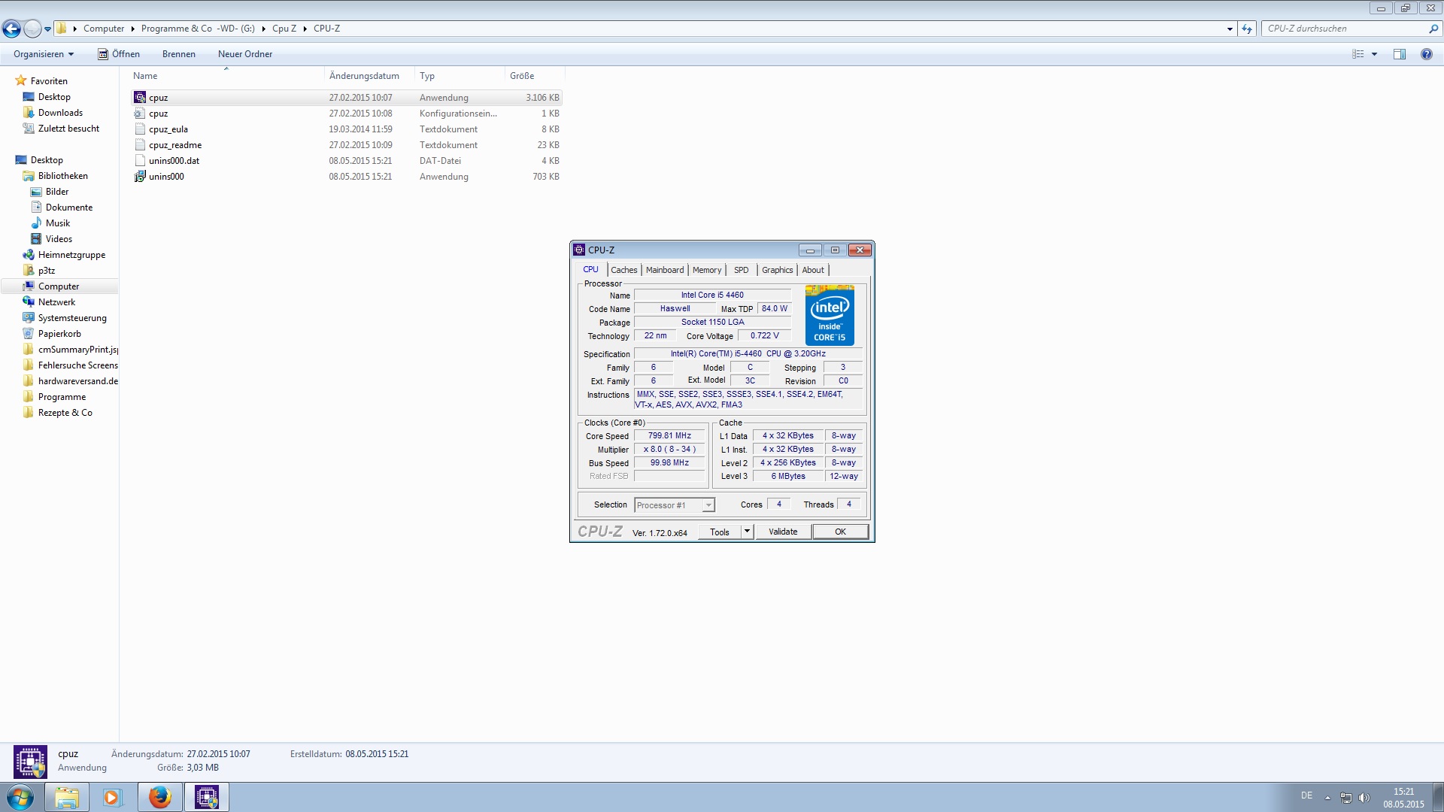
Task: Open Windows Media Player from the taskbar
Action: tap(112, 797)
